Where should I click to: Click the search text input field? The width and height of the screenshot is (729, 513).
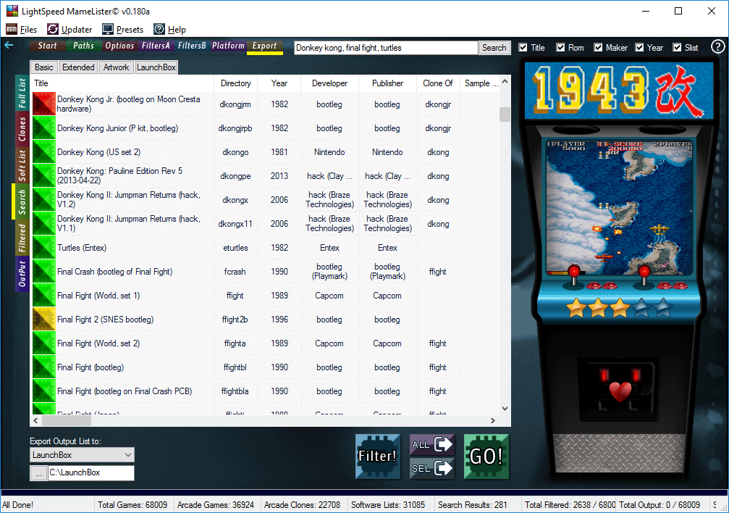(386, 48)
